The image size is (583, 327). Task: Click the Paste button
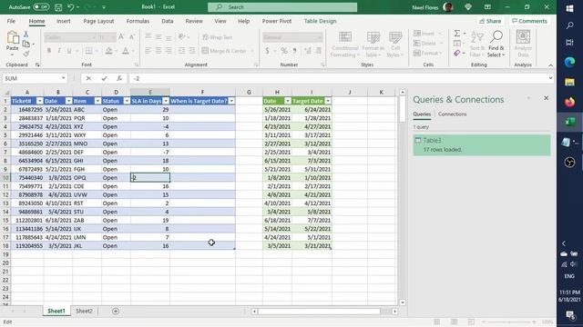pos(12,44)
